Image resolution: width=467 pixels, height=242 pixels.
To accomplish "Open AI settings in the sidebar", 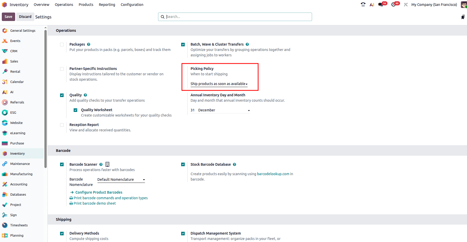I will pyautogui.click(x=22, y=92).
